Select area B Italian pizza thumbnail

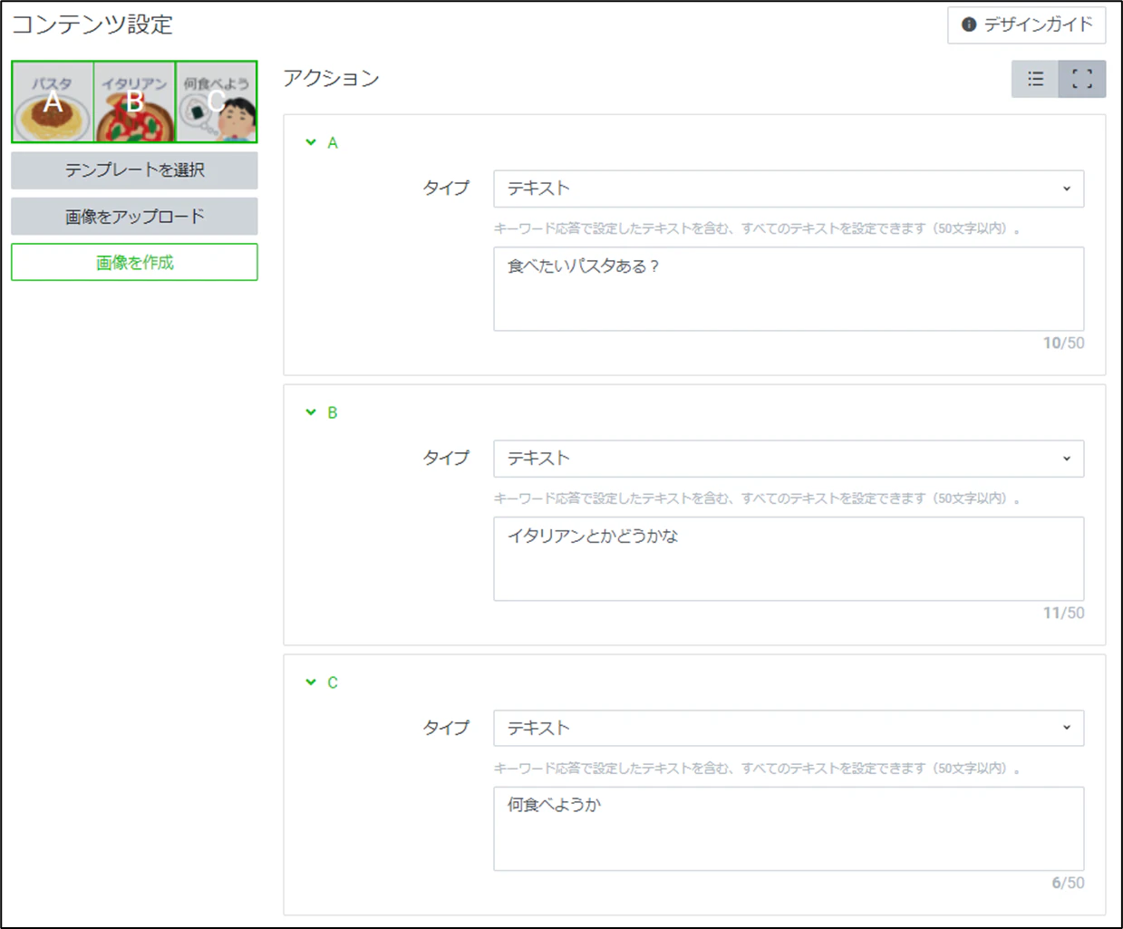pyautogui.click(x=134, y=102)
